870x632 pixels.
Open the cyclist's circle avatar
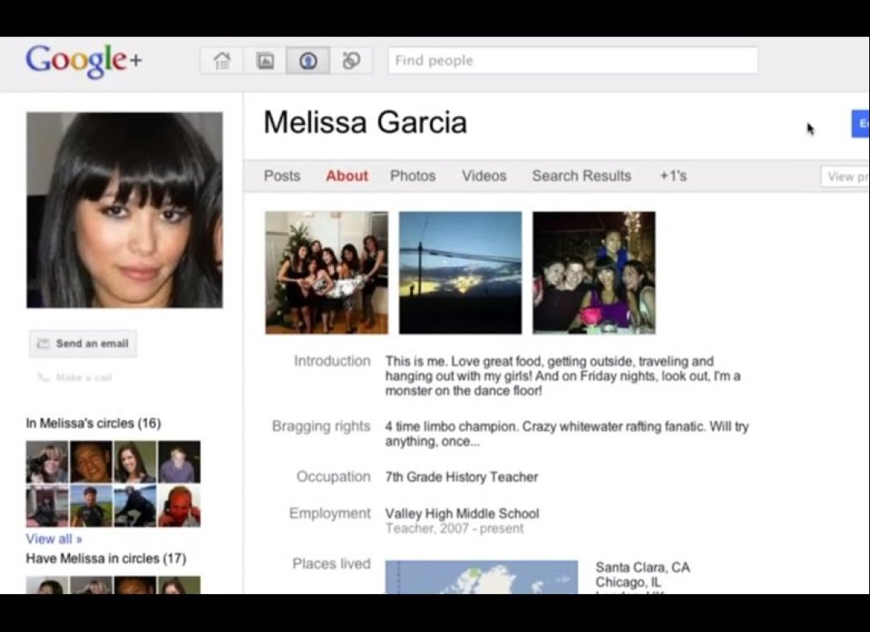click(135, 506)
